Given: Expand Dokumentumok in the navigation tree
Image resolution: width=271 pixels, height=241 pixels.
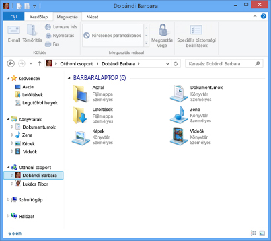Looking at the screenshot, I should point(12,127).
